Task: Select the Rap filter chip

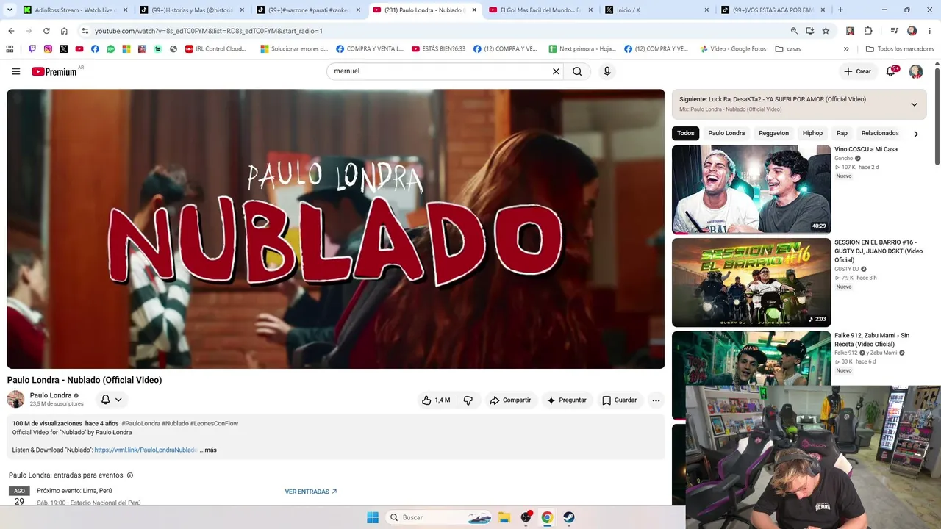Action: [x=842, y=133]
